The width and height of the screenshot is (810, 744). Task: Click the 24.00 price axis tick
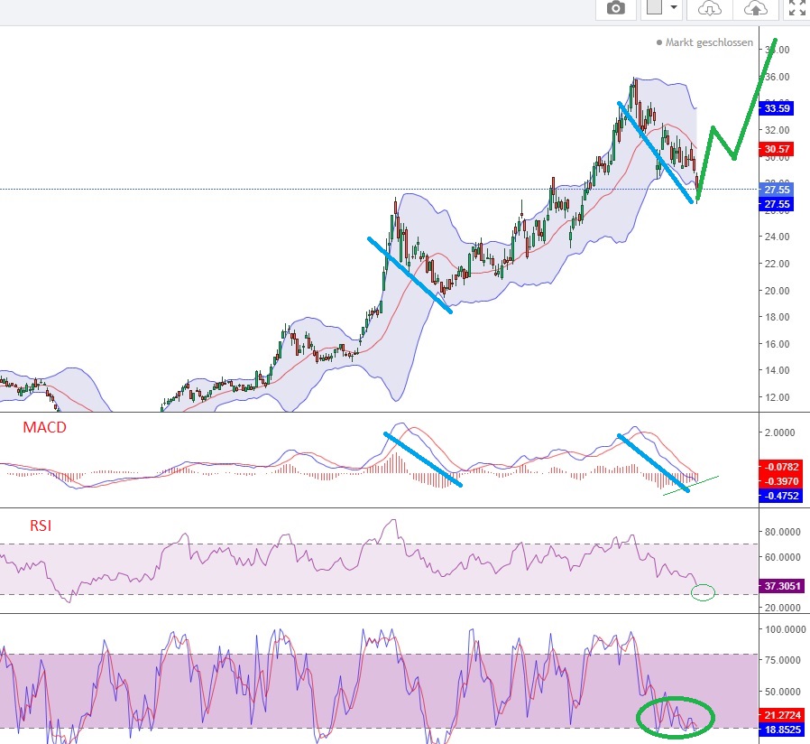777,237
